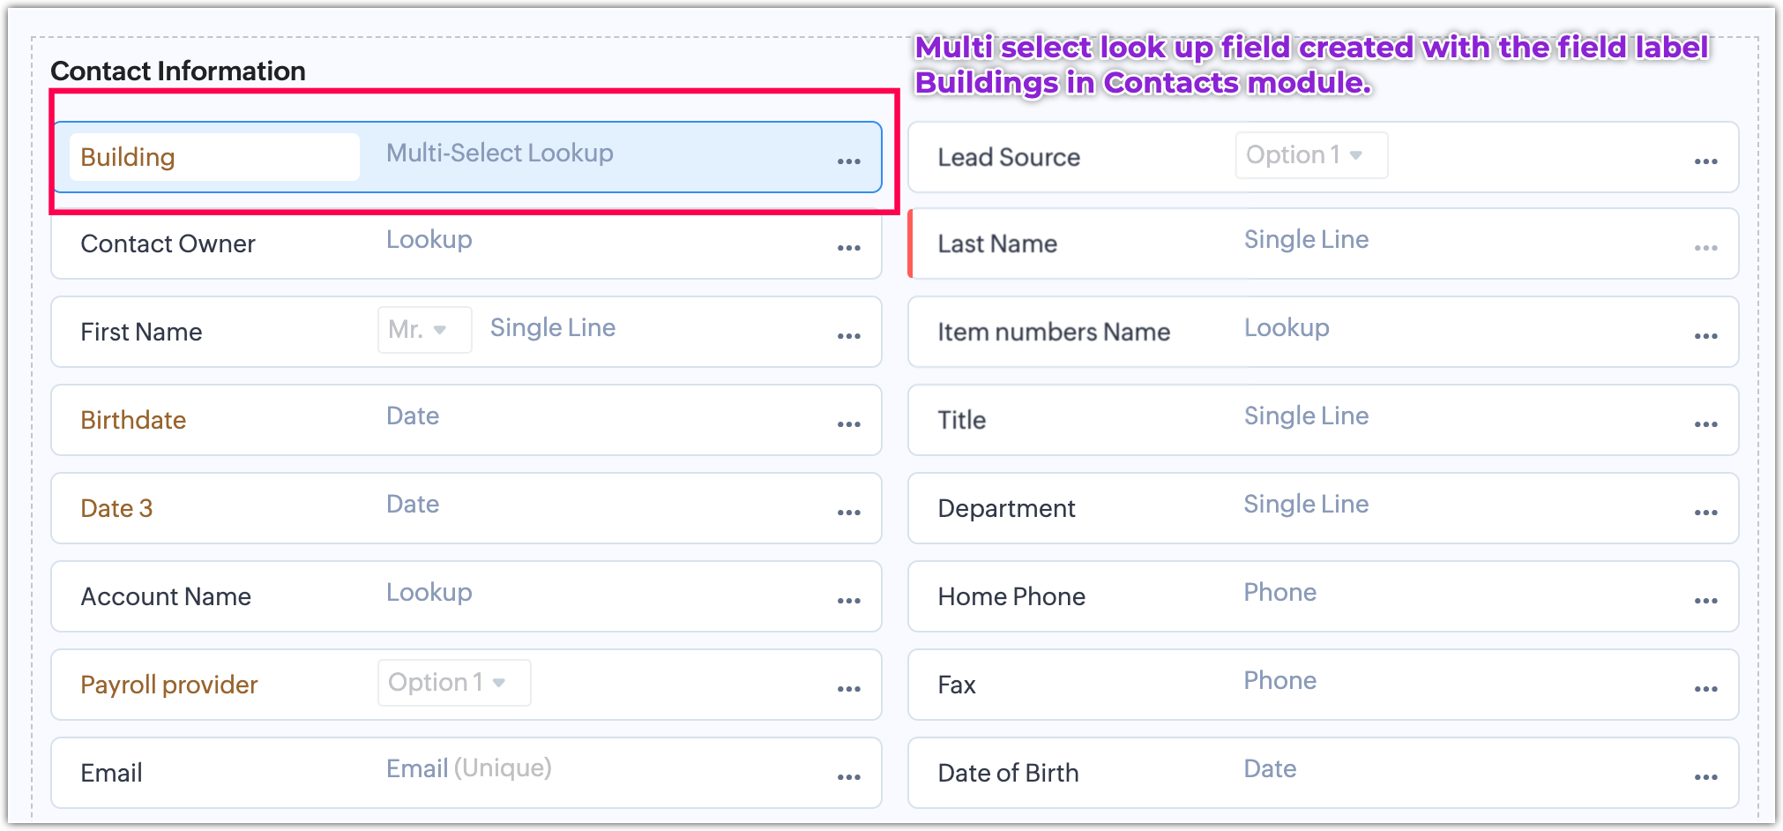Open the Account Name field options
The height and width of the screenshot is (831, 1783).
pyautogui.click(x=848, y=601)
